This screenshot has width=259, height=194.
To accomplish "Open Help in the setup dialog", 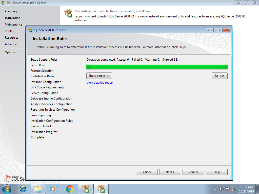I will pyautogui.click(x=217, y=172).
